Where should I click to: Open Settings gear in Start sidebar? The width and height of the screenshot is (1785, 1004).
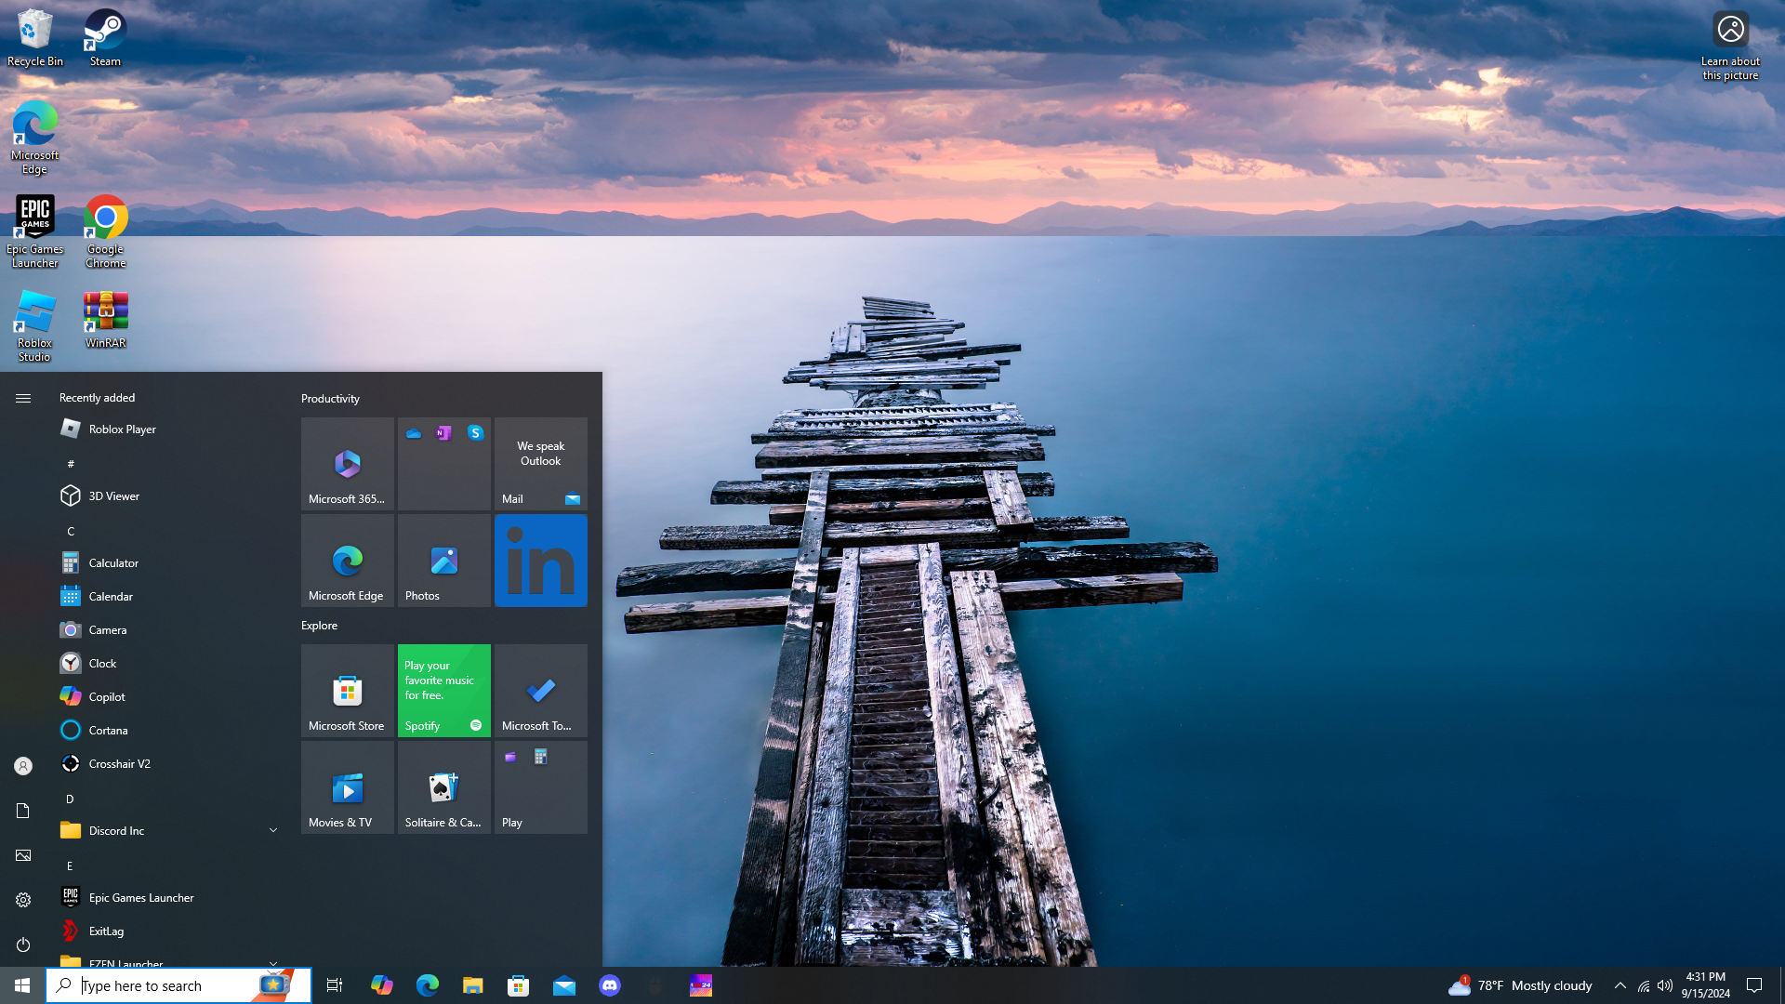(x=23, y=900)
